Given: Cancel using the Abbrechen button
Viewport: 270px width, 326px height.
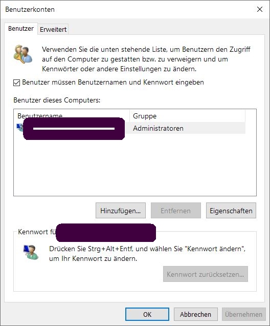Looking at the screenshot, I should [195, 314].
